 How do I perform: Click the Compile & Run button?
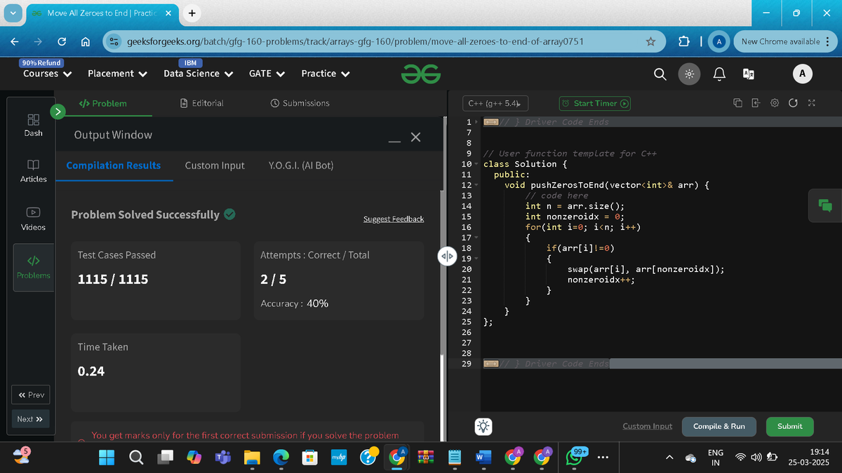719,426
